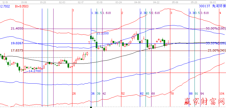Click the red cycle marker numbered 52

pos(123,94)
